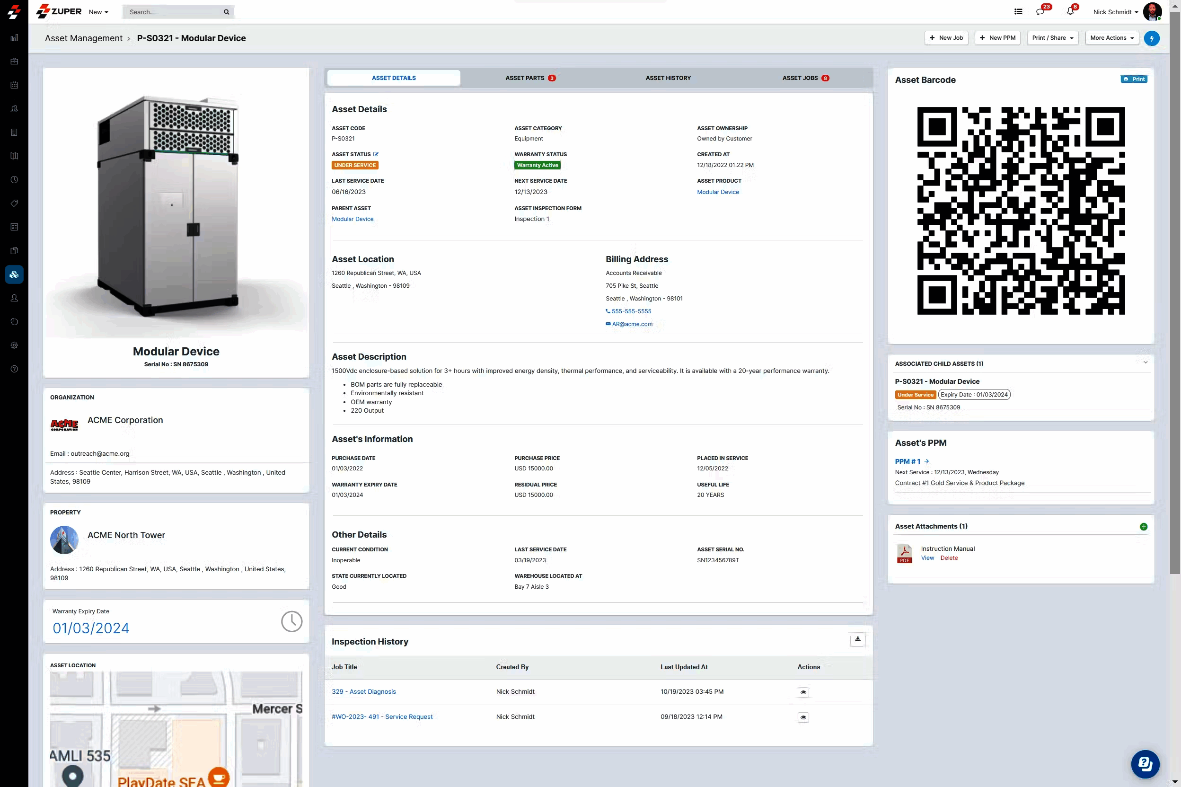Click the list view icon in header
Image resolution: width=1181 pixels, height=787 pixels.
1018,11
